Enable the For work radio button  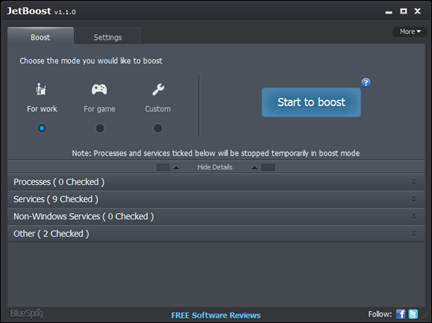coord(42,128)
